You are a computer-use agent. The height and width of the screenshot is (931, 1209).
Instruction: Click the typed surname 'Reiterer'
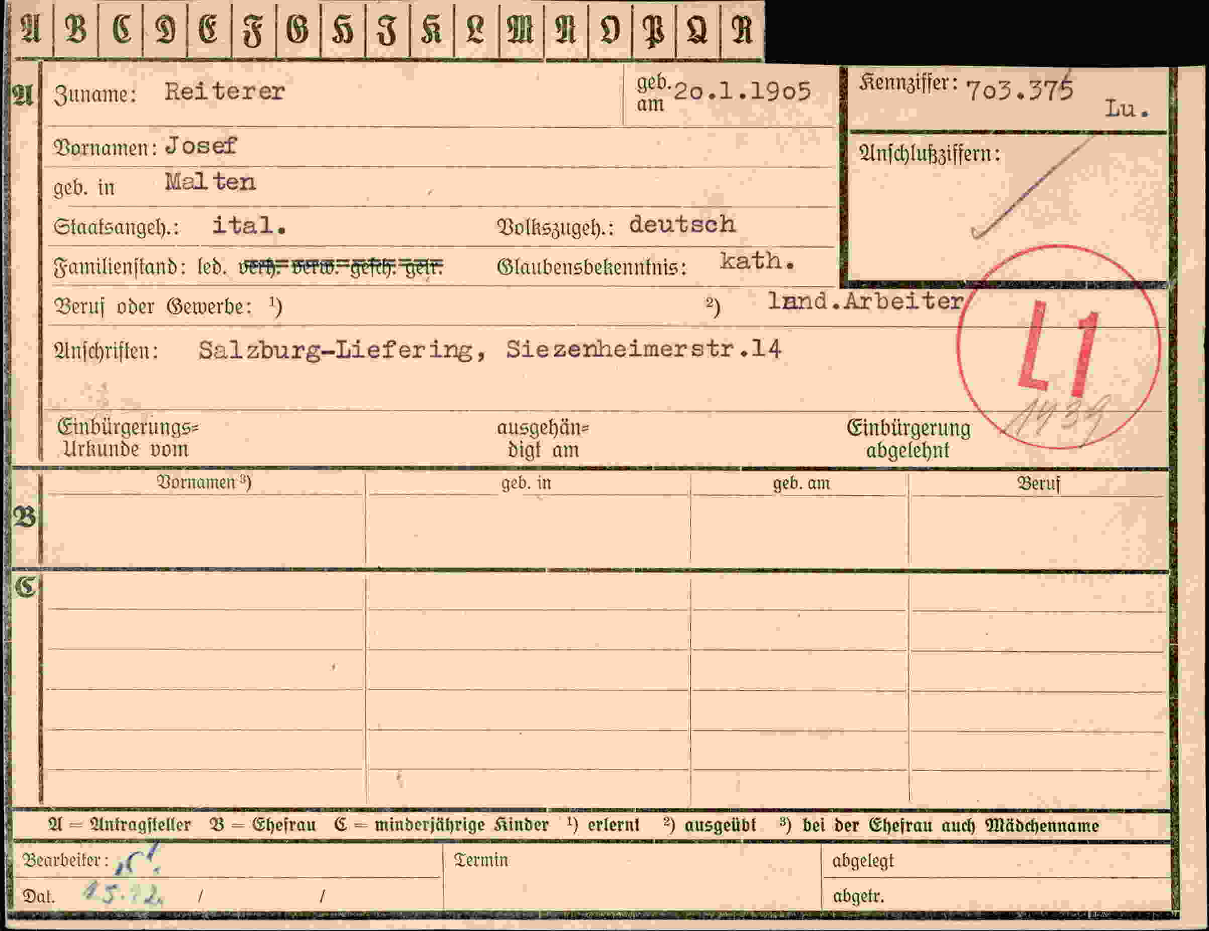point(225,92)
